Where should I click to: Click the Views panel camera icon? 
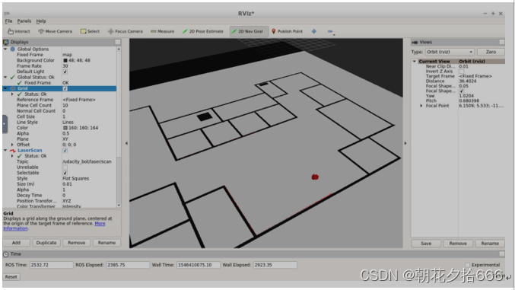click(x=415, y=42)
